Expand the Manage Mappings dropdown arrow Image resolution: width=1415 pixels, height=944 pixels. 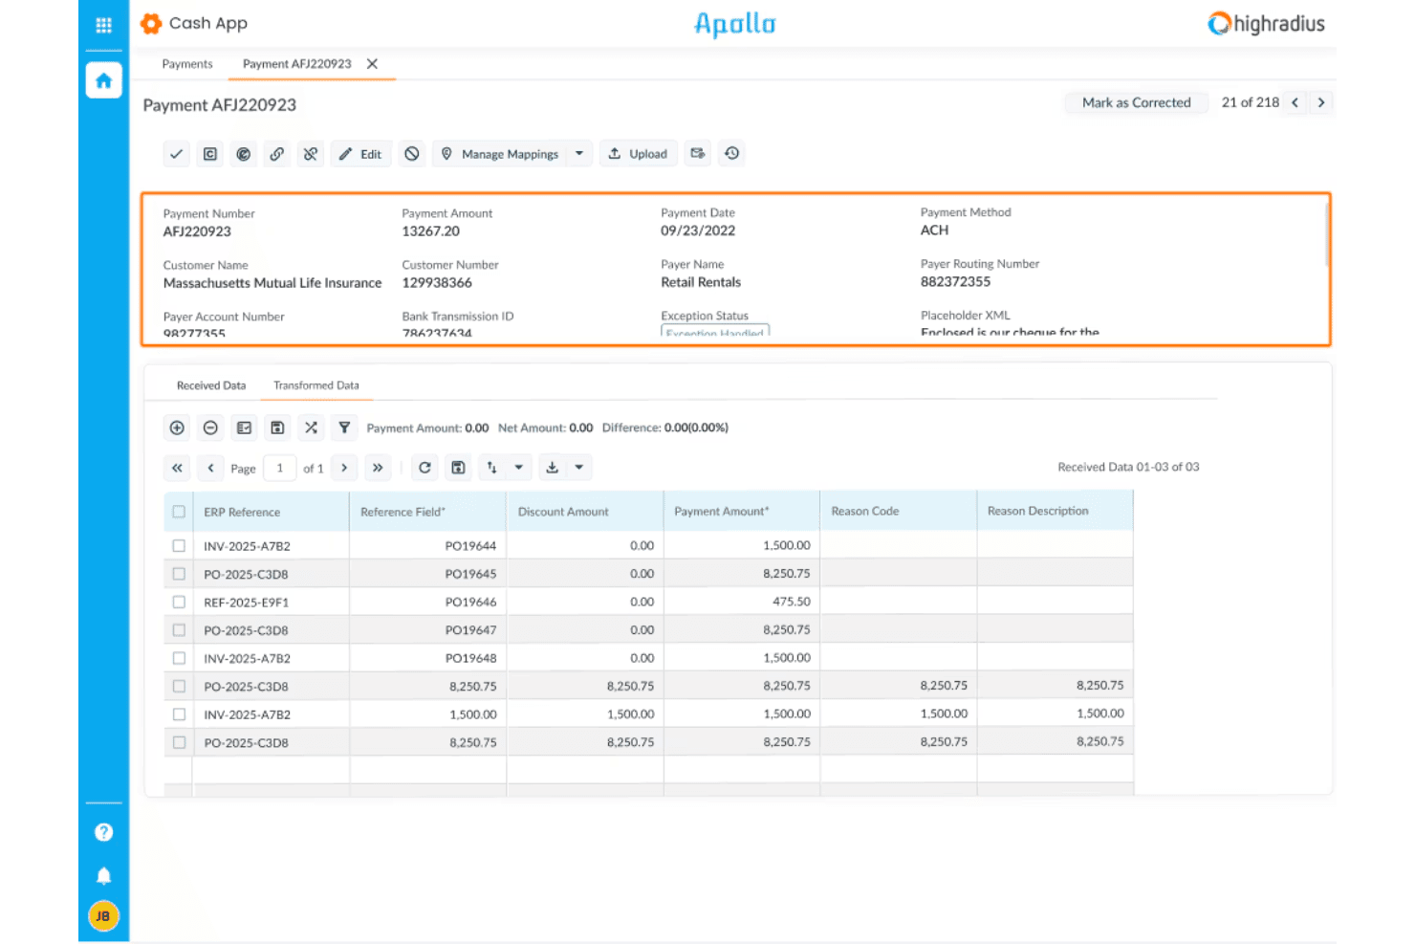click(579, 154)
